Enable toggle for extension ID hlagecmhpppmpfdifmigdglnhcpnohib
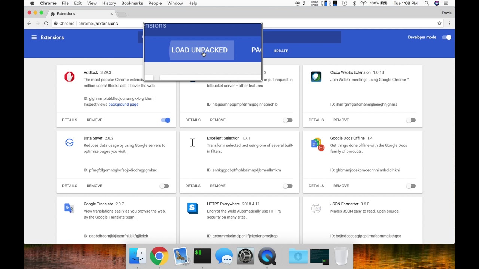This screenshot has height=269, width=479. (288, 120)
